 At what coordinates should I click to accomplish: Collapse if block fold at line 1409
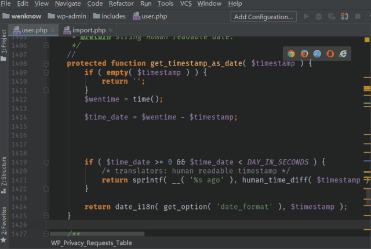point(46,73)
